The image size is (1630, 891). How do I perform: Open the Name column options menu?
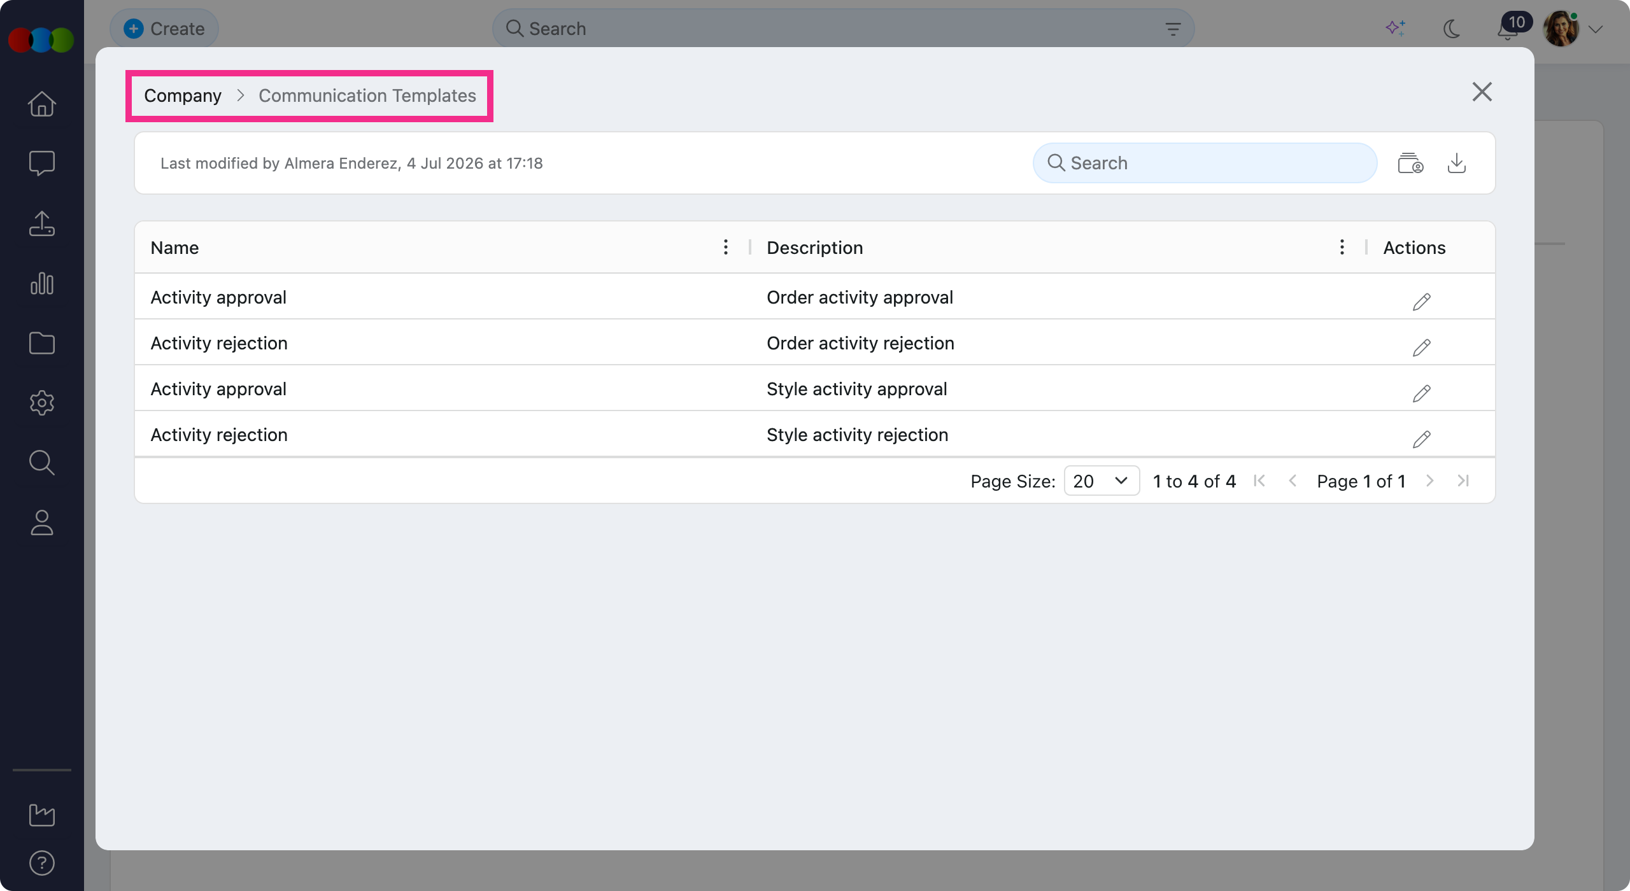(x=726, y=247)
